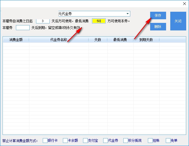The height and width of the screenshot is (146, 189).
Task: Focus the days field containing 3
Action: 43,21
